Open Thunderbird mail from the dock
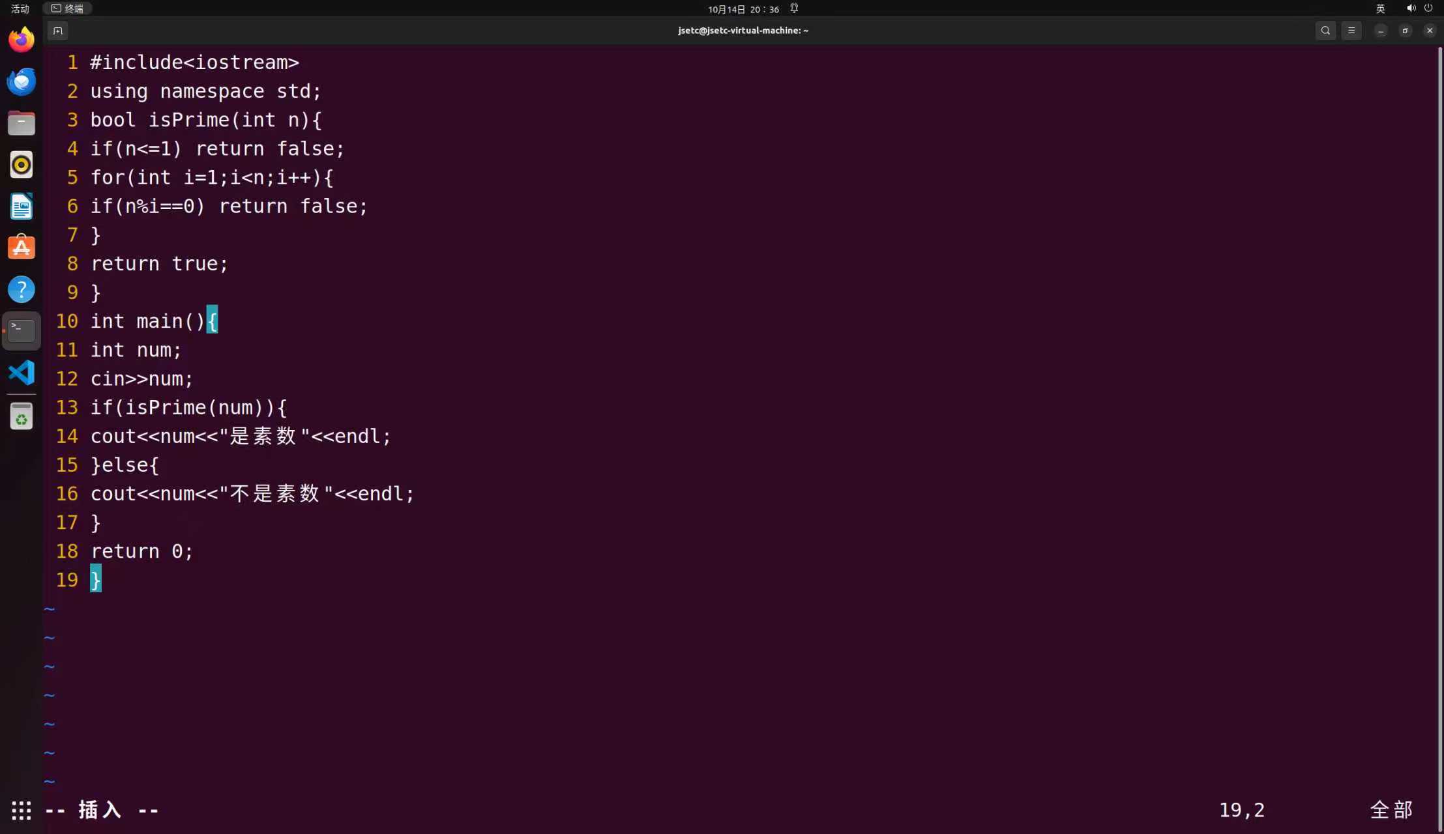Viewport: 1444px width, 834px height. click(x=22, y=81)
